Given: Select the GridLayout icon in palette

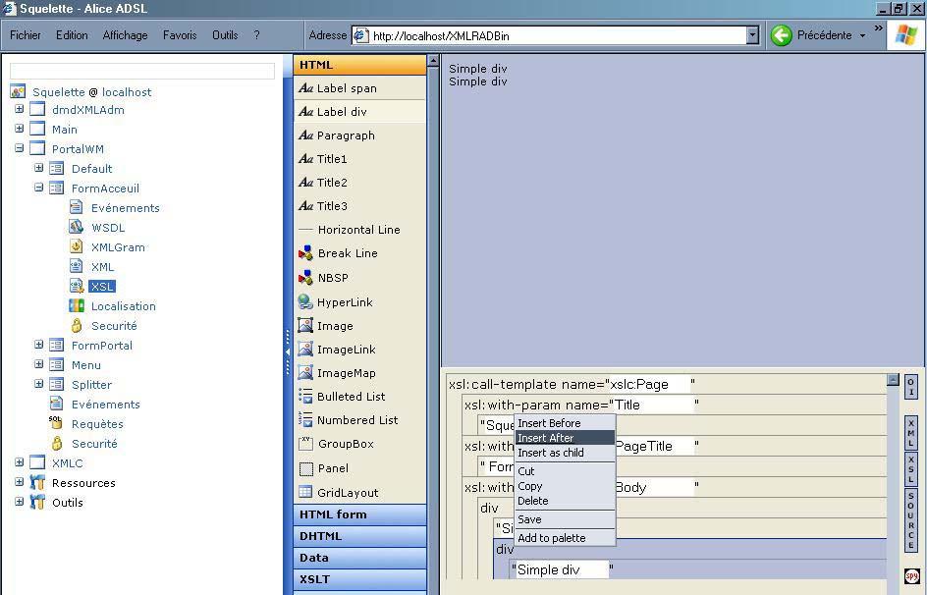Looking at the screenshot, I should coord(305,493).
